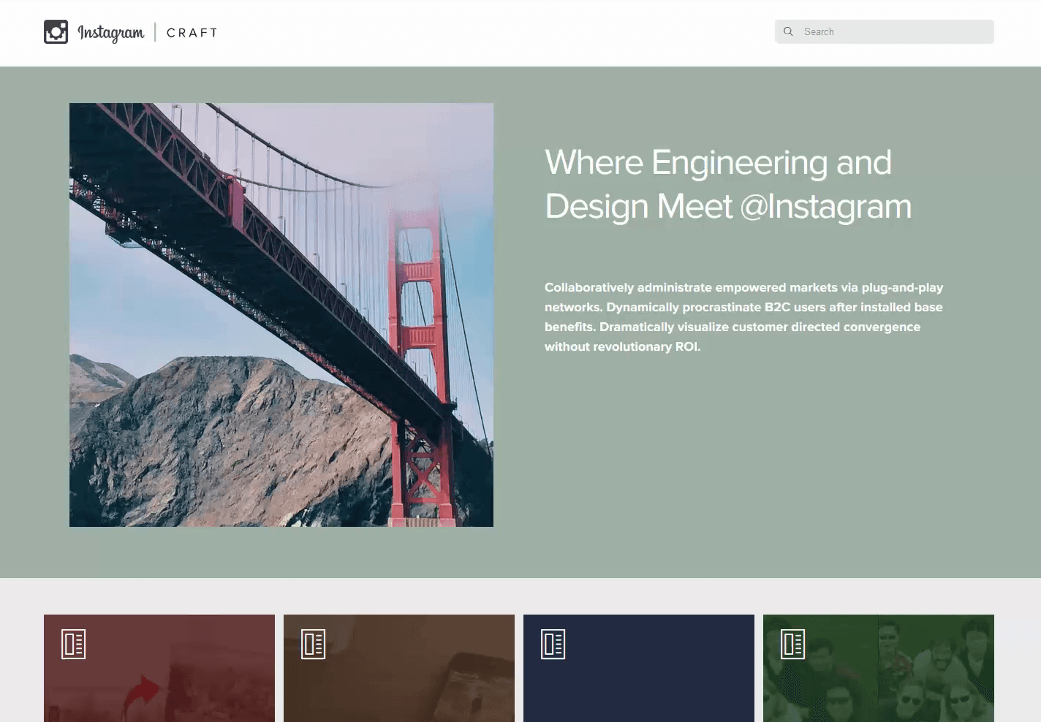This screenshot has height=722, width=1041.
Task: Click the search magnifying glass icon
Action: pyautogui.click(x=788, y=31)
